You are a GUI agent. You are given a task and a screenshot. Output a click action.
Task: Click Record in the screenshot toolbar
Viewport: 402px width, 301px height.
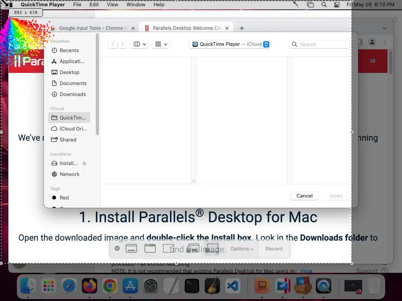[274, 248]
